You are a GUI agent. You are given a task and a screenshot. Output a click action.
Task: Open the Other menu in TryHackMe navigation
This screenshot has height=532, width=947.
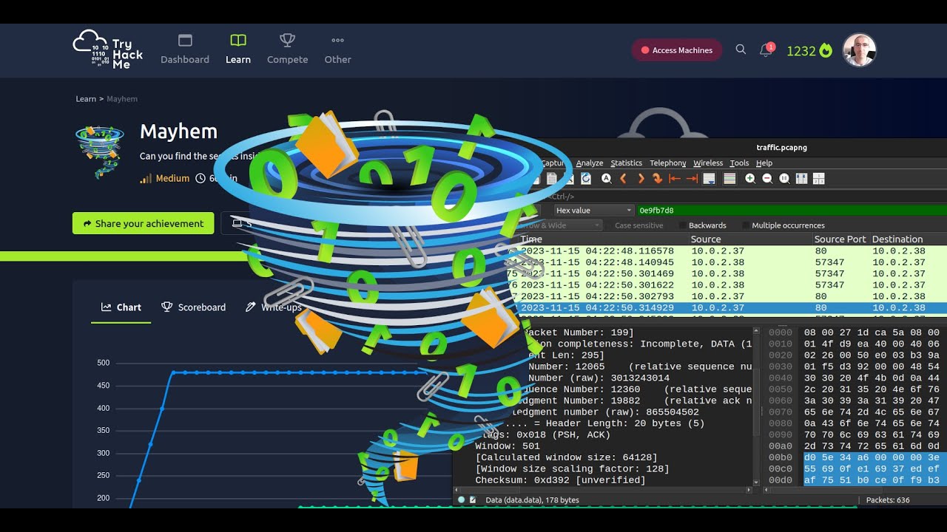click(x=337, y=49)
